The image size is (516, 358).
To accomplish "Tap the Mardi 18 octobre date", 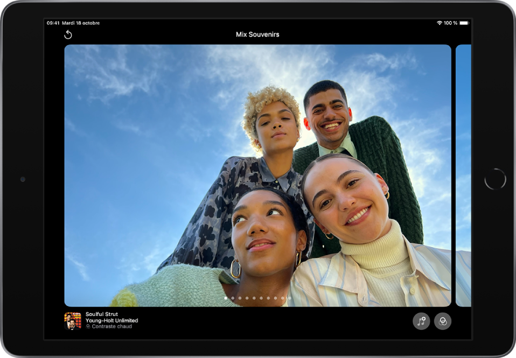I will click(81, 23).
